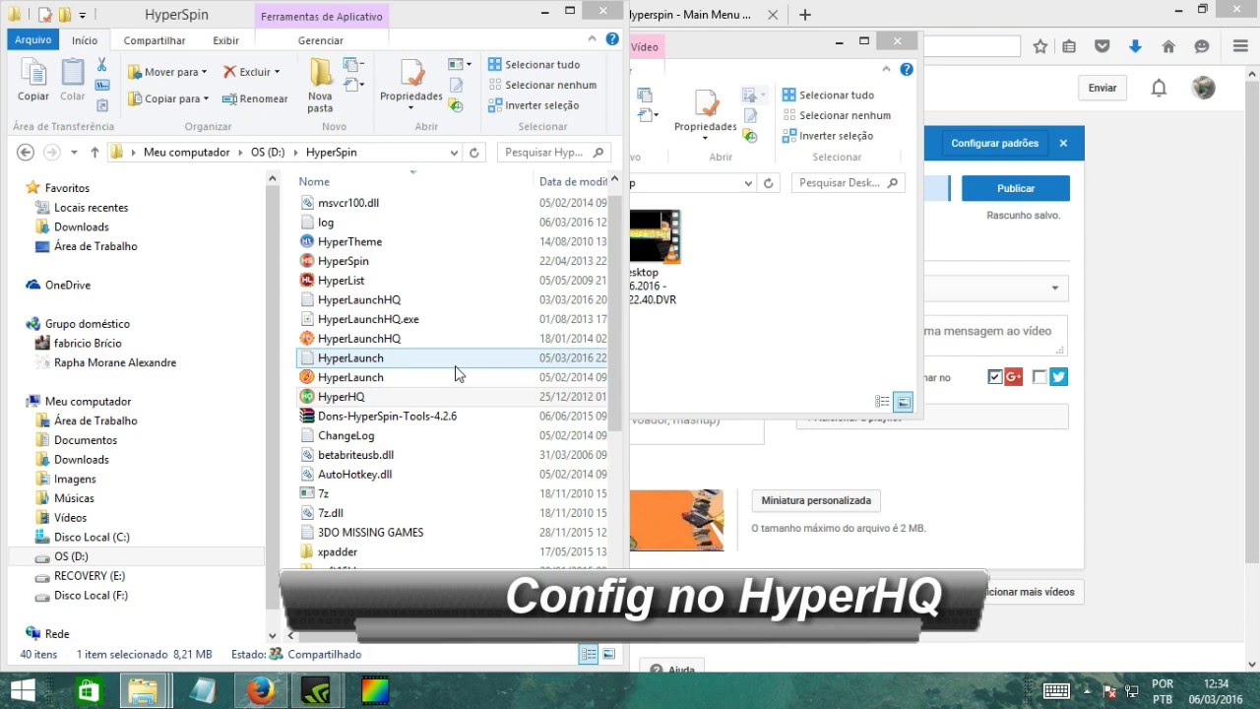Click the refresh button next to address bar

(474, 153)
